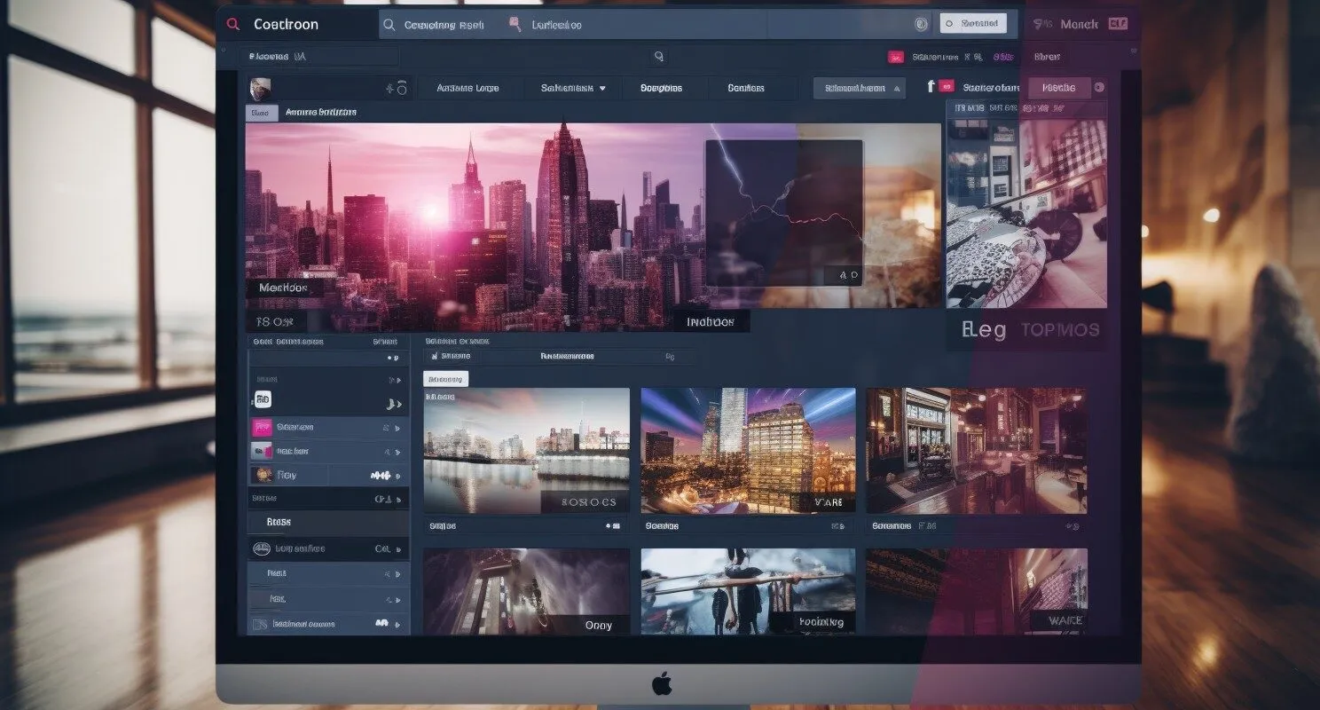1320x710 pixels.
Task: Toggle the round knob beside the pink toolbar button
Action: (x=1099, y=87)
